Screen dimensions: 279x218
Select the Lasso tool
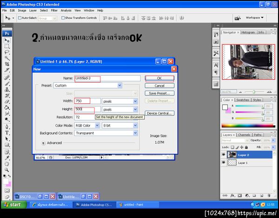7,52
